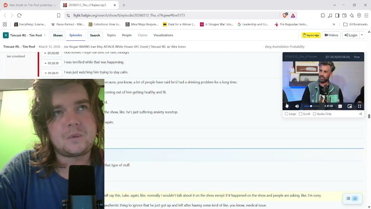
Task: Check the Audio Only option
Action: click(314, 114)
